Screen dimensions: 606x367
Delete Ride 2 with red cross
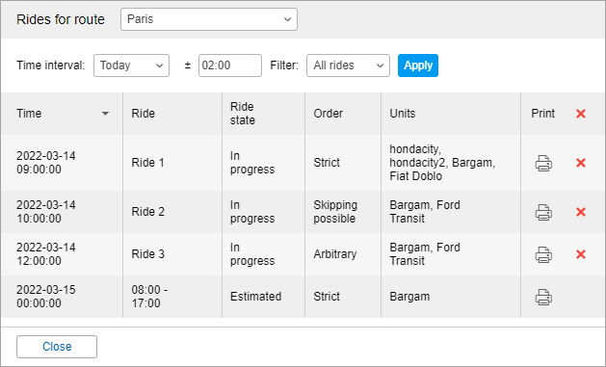click(x=581, y=212)
